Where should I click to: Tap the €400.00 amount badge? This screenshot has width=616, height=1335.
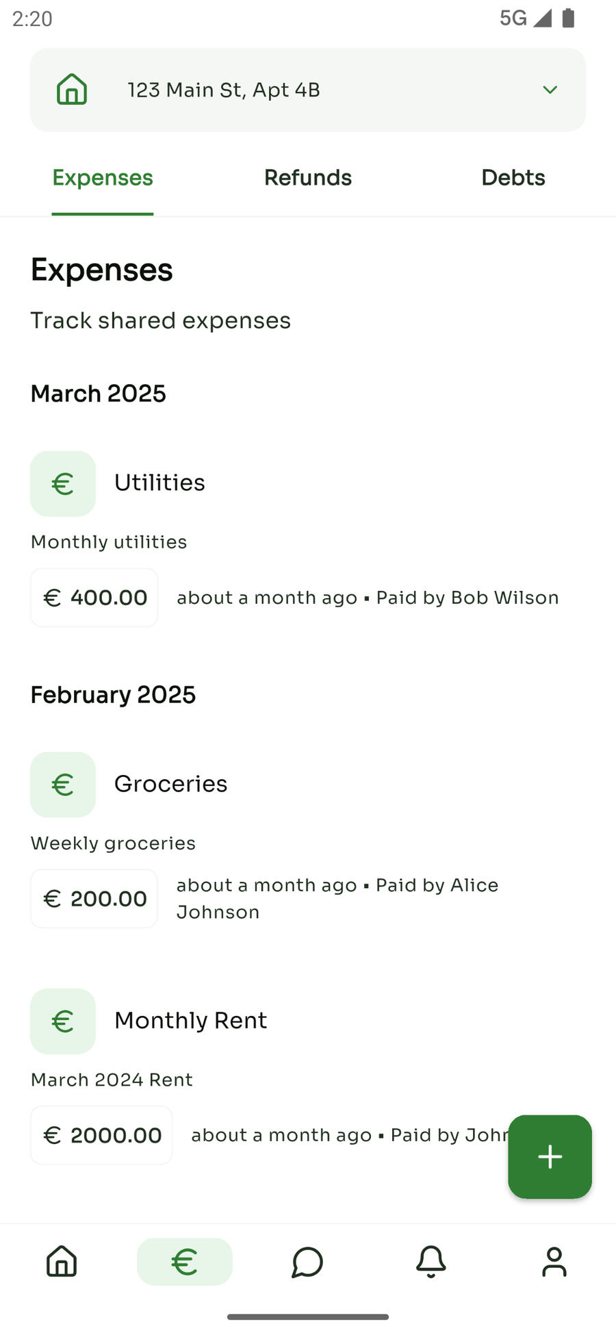[94, 598]
